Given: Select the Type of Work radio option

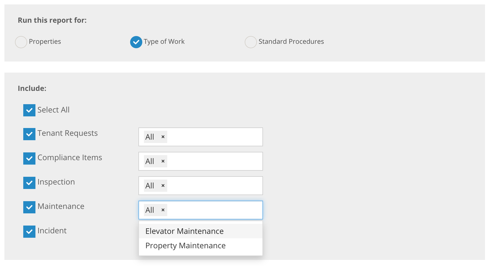Looking at the screenshot, I should [x=136, y=42].
